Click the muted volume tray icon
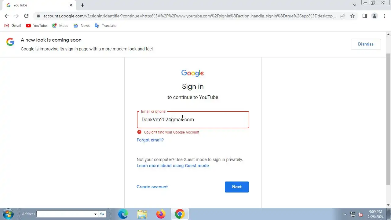391x220 pixels. click(x=360, y=214)
